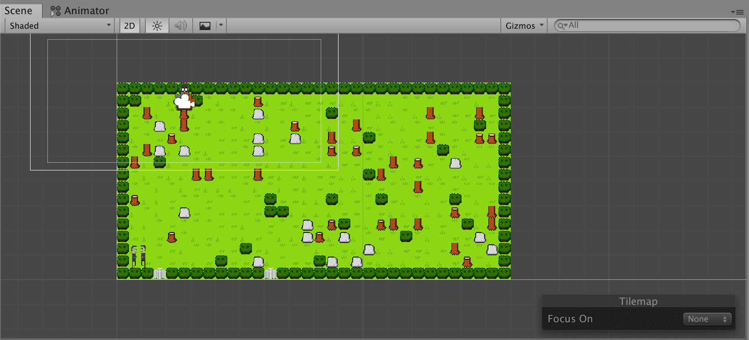Open the panel options menu icon
Viewport: 749px width, 340px height.
(x=737, y=12)
